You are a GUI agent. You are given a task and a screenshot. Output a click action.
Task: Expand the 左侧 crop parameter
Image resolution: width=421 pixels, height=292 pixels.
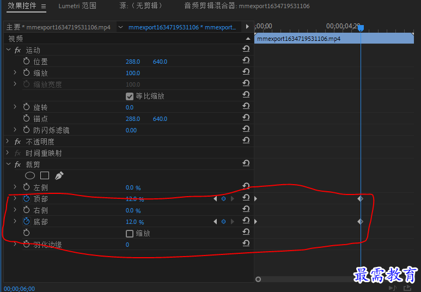[15, 187]
